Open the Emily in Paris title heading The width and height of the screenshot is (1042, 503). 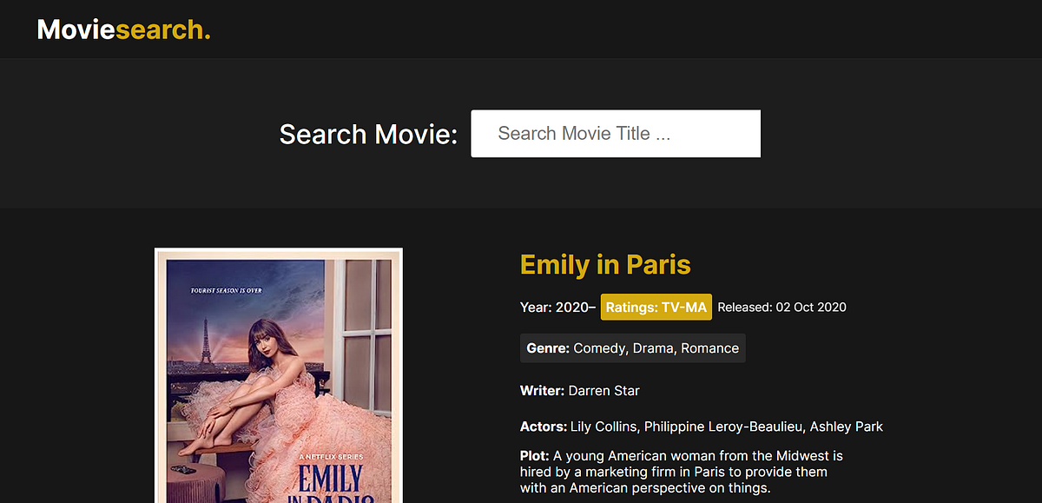(605, 264)
